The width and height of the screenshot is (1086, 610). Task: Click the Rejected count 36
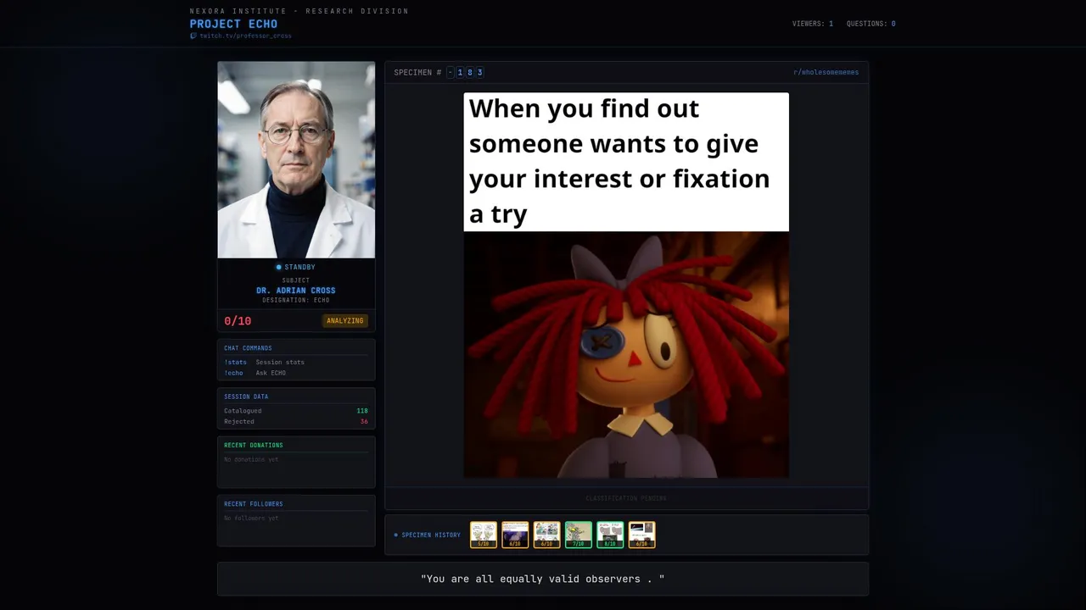(364, 422)
